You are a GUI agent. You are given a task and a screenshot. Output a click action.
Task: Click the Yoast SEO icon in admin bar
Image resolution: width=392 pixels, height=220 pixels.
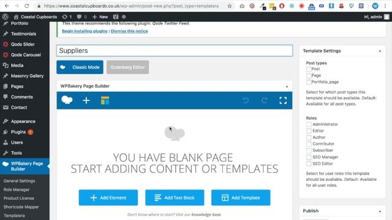[x=116, y=16]
